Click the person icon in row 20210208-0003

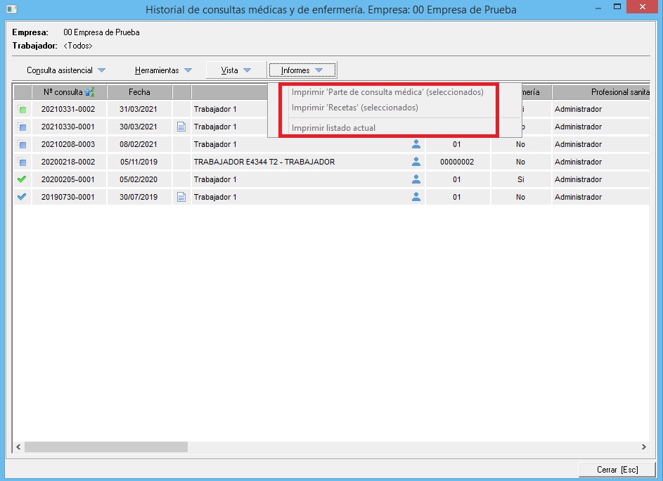pos(416,144)
